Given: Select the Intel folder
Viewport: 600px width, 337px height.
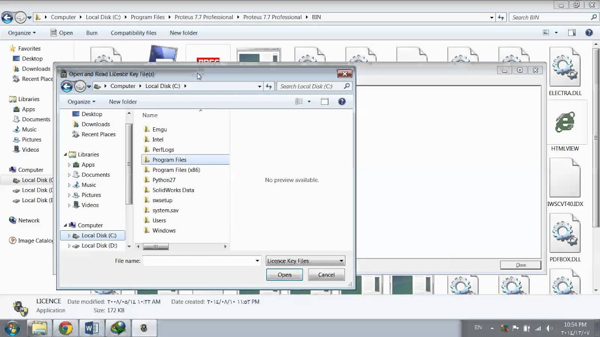Looking at the screenshot, I should pyautogui.click(x=157, y=139).
